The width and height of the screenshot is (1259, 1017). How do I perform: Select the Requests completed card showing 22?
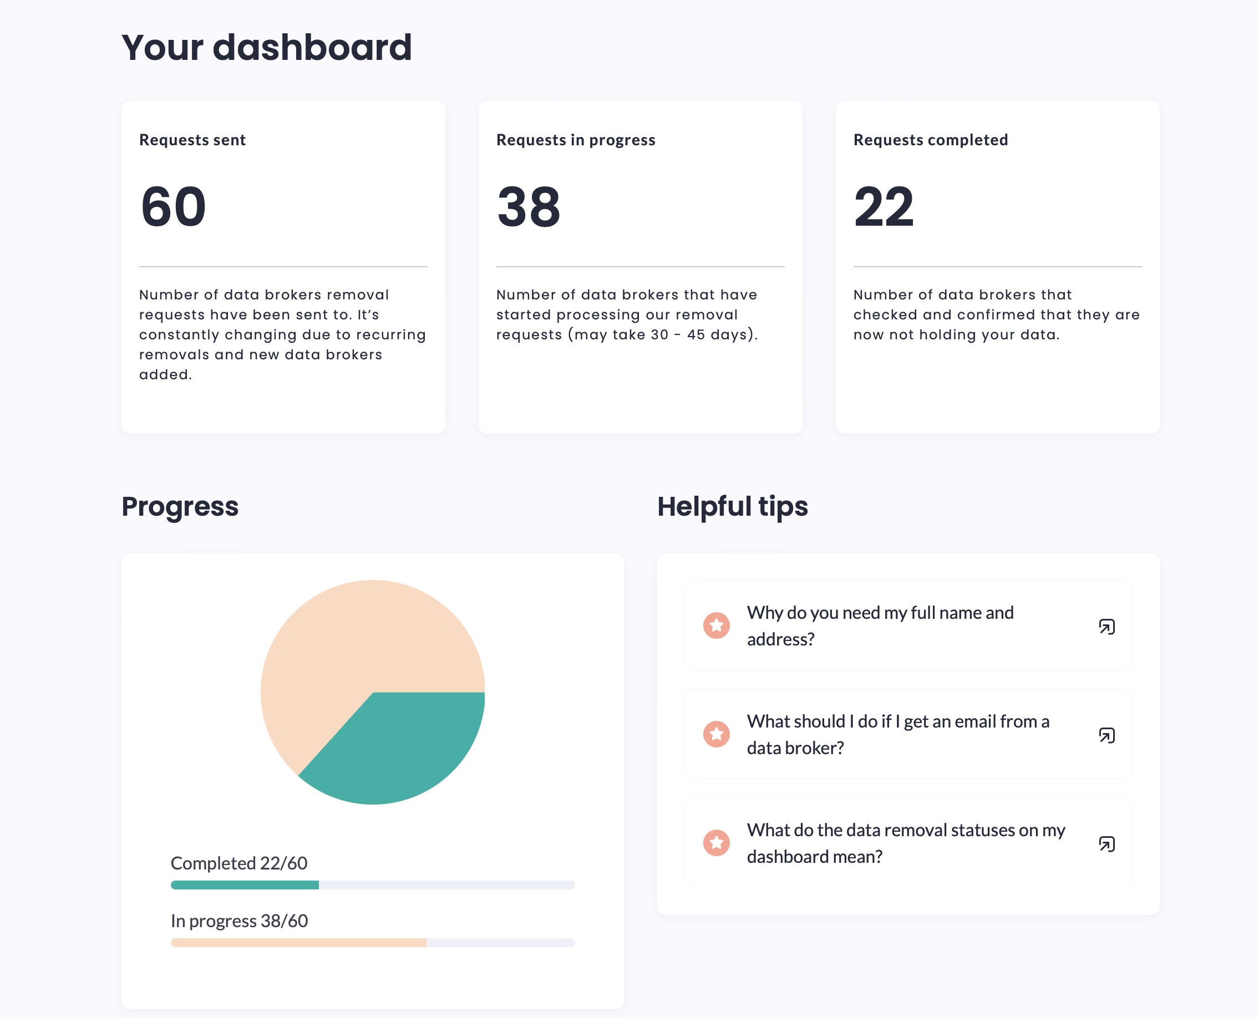997,267
